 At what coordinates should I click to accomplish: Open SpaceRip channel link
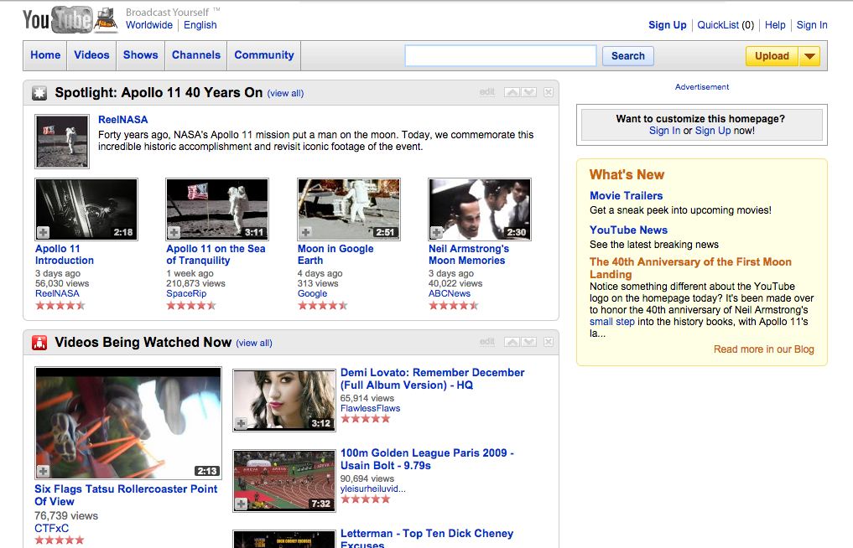point(186,293)
